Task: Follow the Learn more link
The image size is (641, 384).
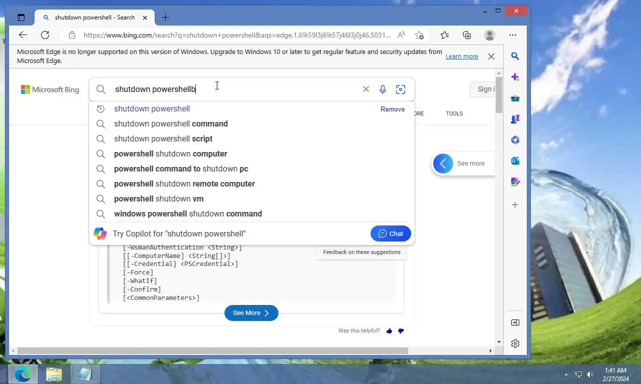Action: (462, 56)
